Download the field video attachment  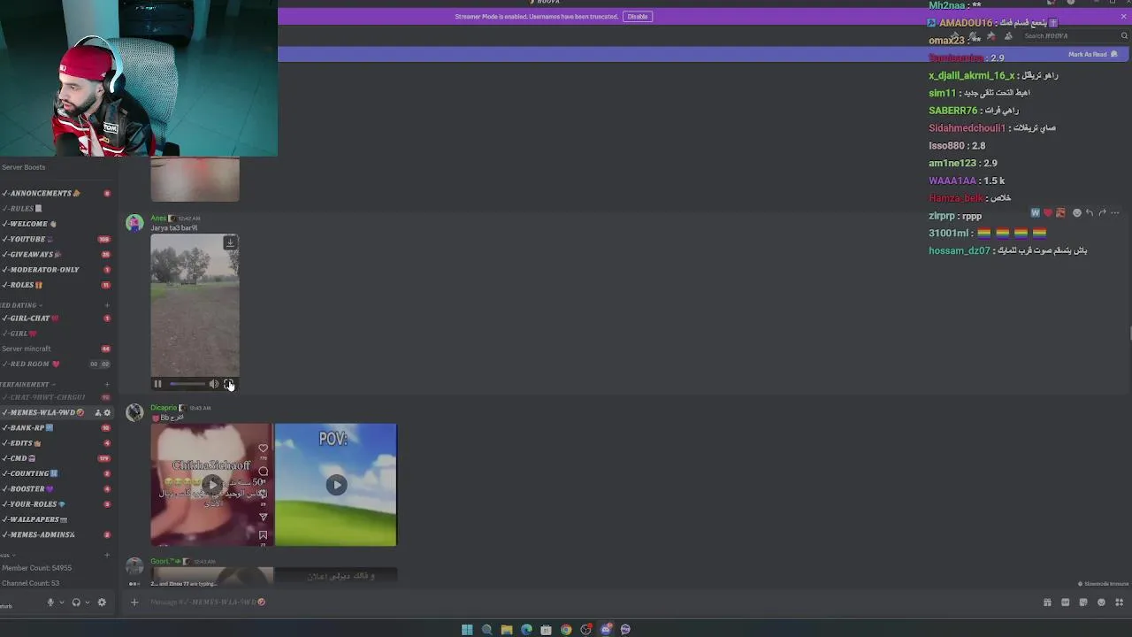(x=230, y=242)
